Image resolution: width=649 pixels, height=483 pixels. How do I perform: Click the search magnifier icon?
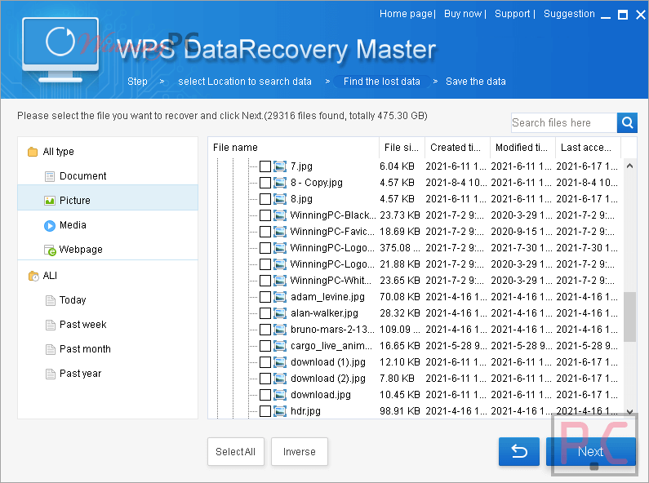pyautogui.click(x=627, y=123)
